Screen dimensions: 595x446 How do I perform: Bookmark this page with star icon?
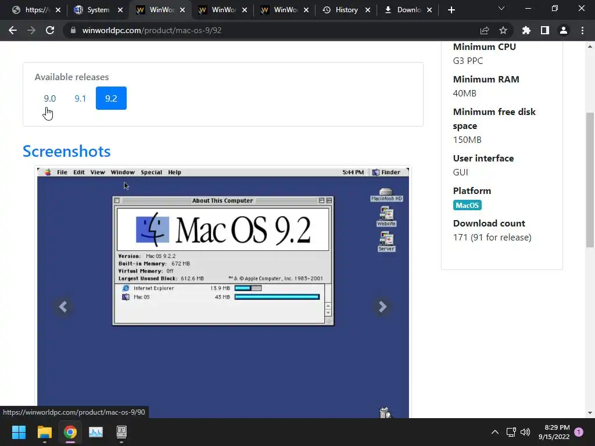click(x=503, y=30)
